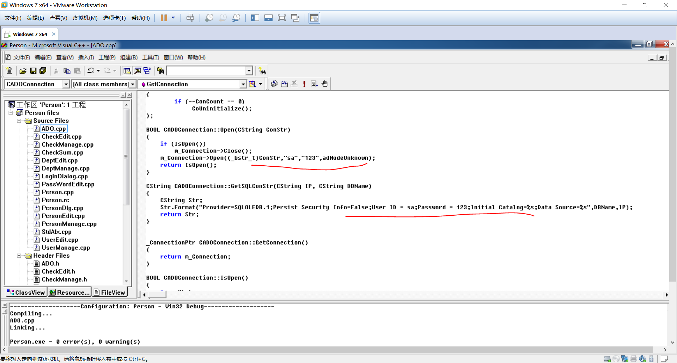Click the red exclamation Execute Program icon
The height and width of the screenshot is (363, 677).
tap(304, 84)
